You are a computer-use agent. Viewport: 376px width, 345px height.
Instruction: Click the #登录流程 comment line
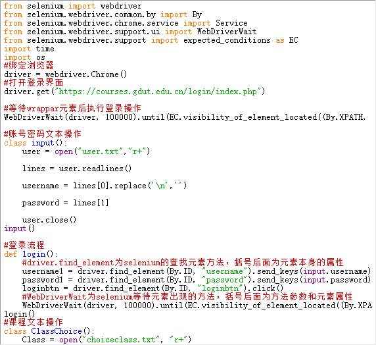tap(24, 246)
